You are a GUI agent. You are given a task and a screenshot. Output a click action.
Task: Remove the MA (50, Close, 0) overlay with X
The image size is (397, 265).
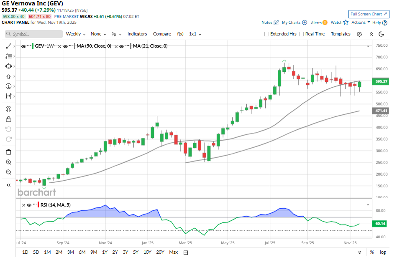tap(59, 46)
